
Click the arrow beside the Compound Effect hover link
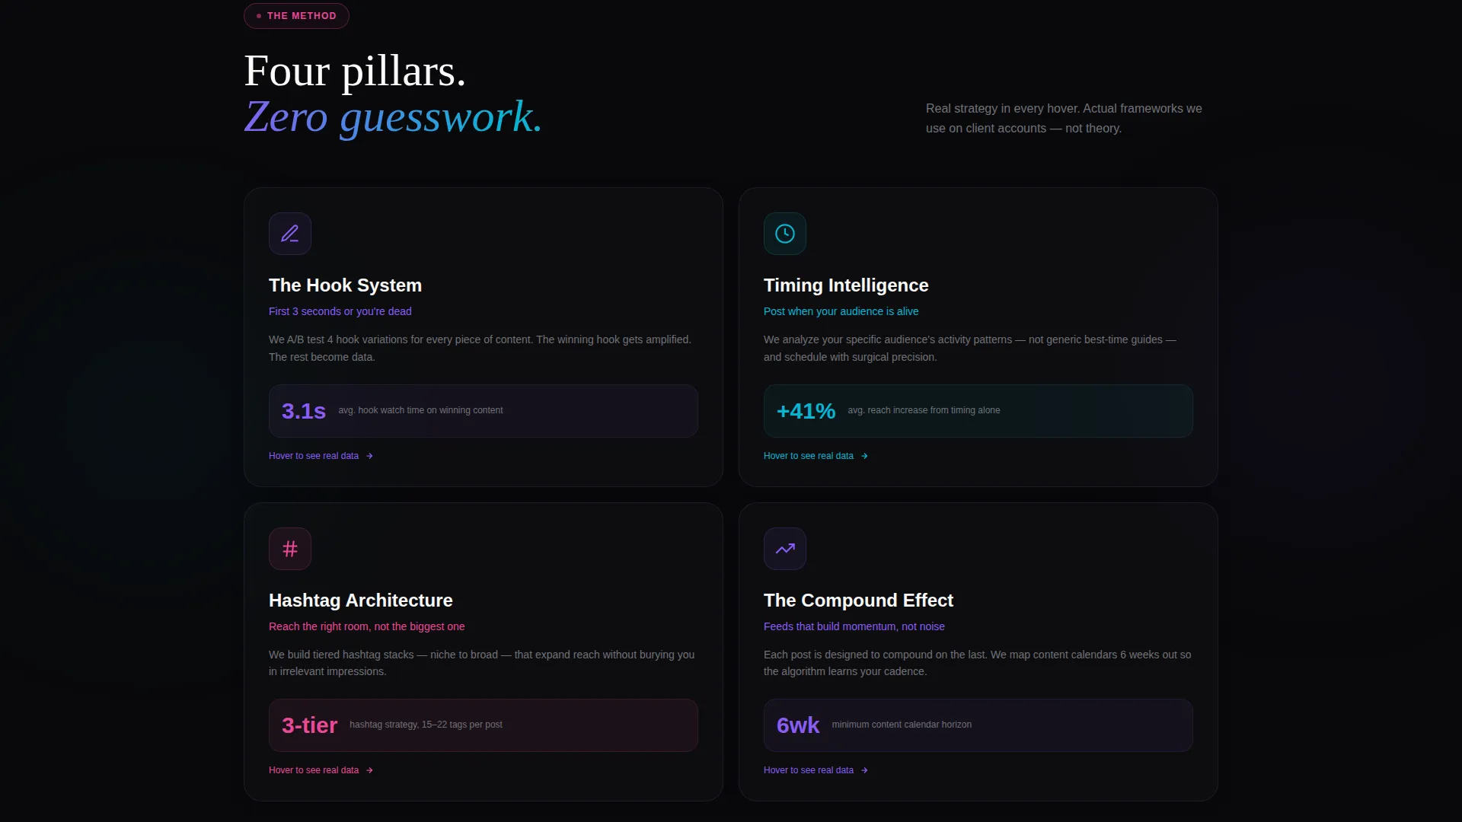pyautogui.click(x=864, y=770)
